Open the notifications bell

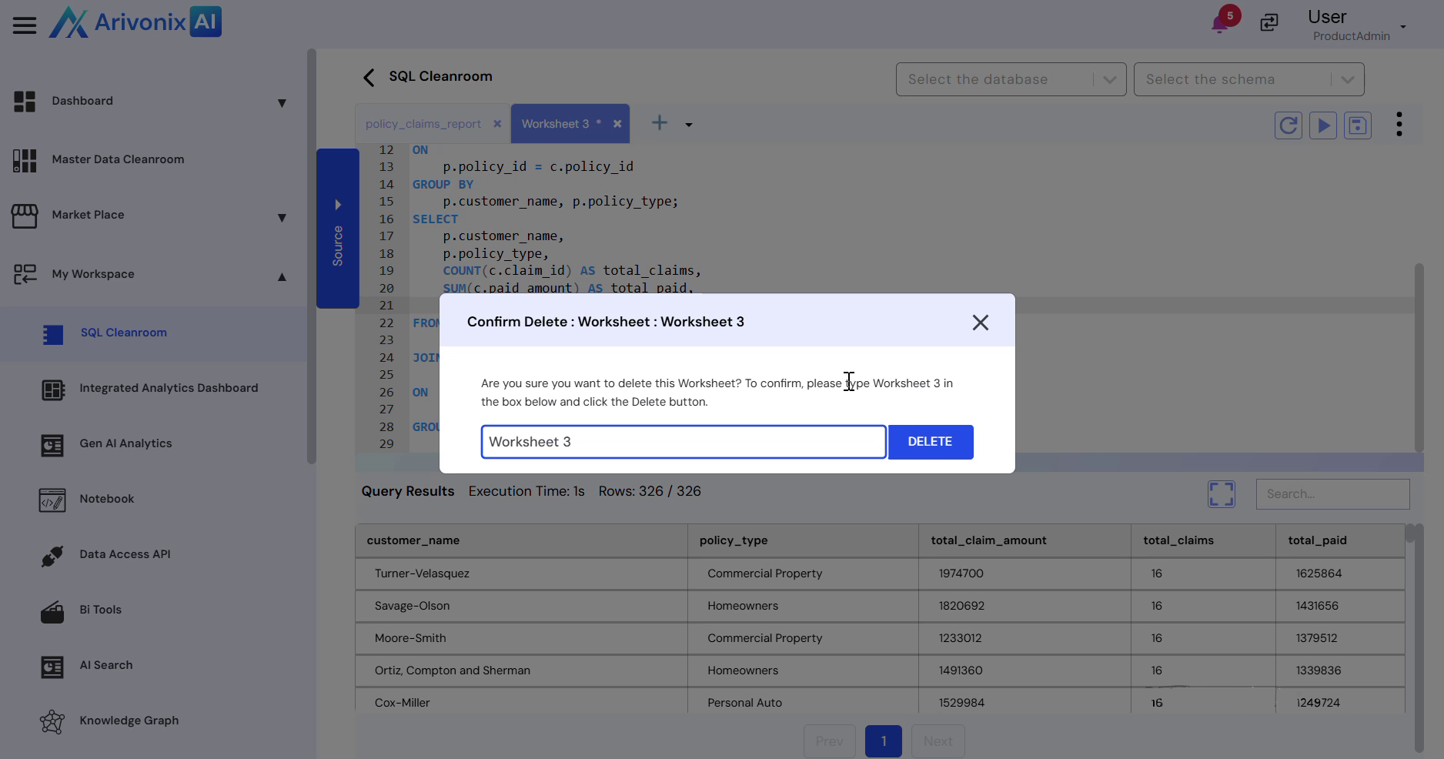pos(1220,23)
